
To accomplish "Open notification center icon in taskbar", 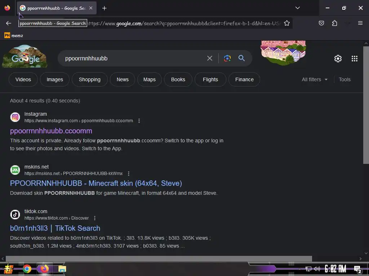I will tap(358, 270).
